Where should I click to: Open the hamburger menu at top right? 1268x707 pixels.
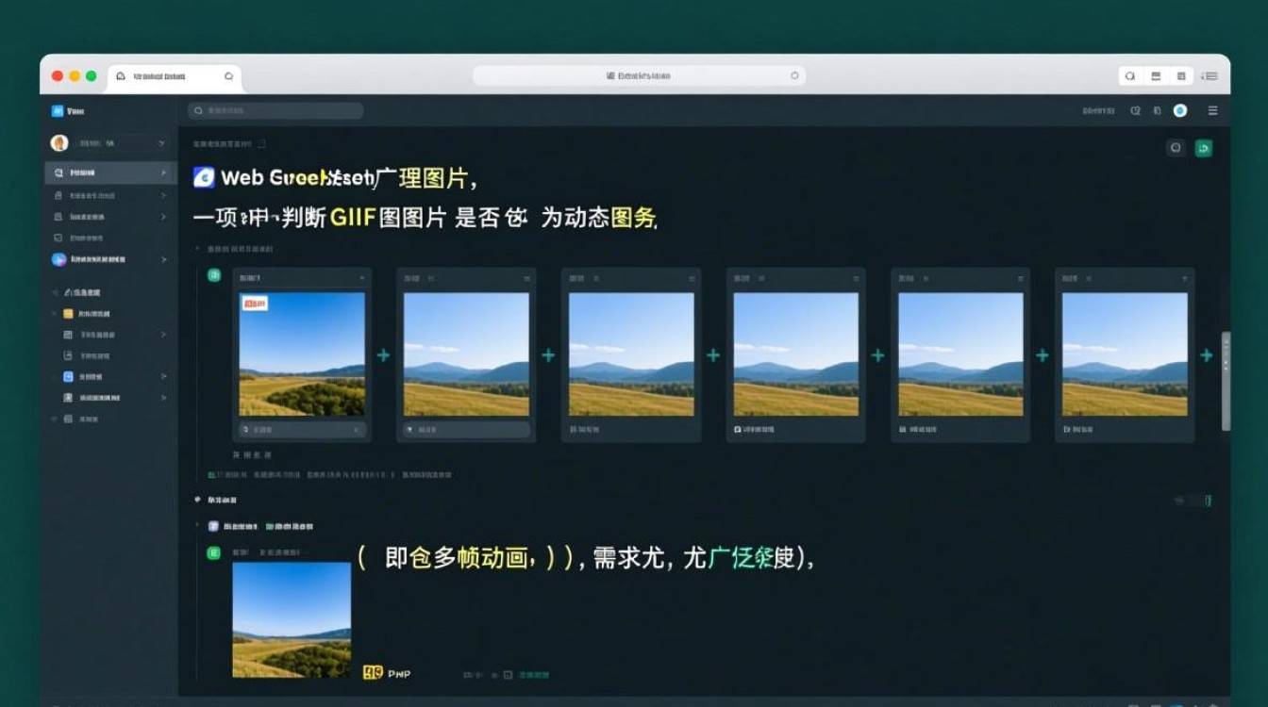click(x=1213, y=110)
